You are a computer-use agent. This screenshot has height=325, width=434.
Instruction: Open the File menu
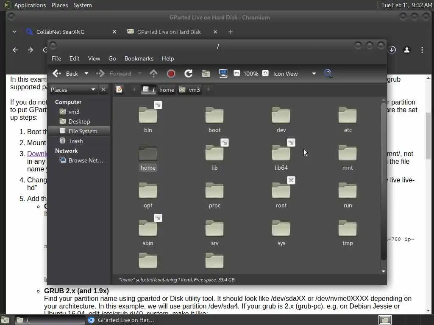(56, 58)
